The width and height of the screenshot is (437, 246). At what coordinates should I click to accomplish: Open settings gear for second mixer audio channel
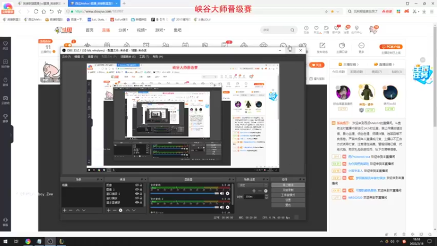tap(228, 207)
